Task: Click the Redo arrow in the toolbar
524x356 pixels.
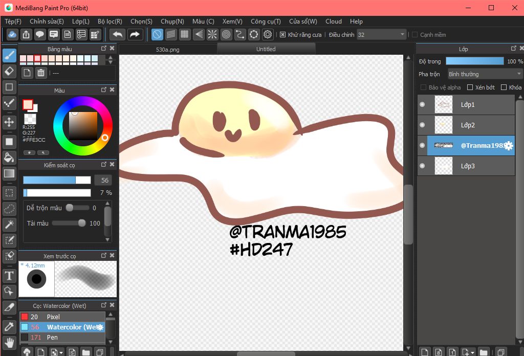Action: pyautogui.click(x=135, y=34)
